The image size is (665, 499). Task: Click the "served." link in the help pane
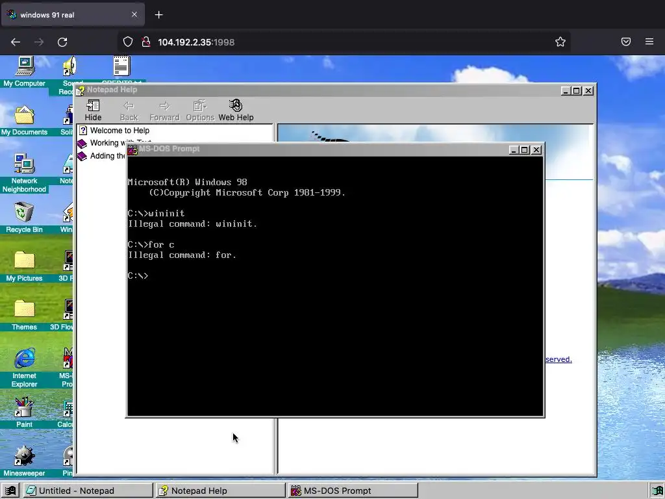tap(558, 359)
